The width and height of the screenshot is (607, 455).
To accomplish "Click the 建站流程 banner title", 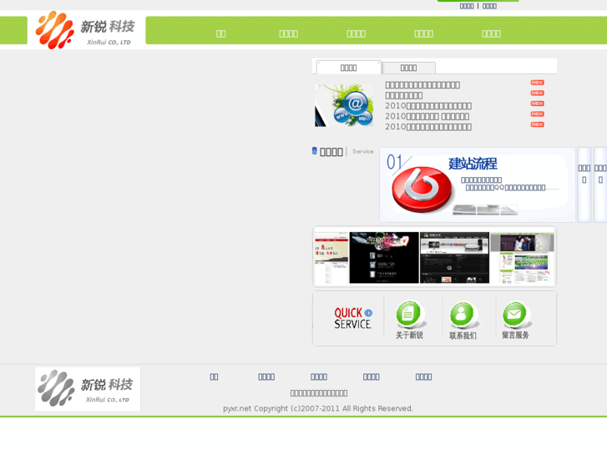I will click(473, 164).
